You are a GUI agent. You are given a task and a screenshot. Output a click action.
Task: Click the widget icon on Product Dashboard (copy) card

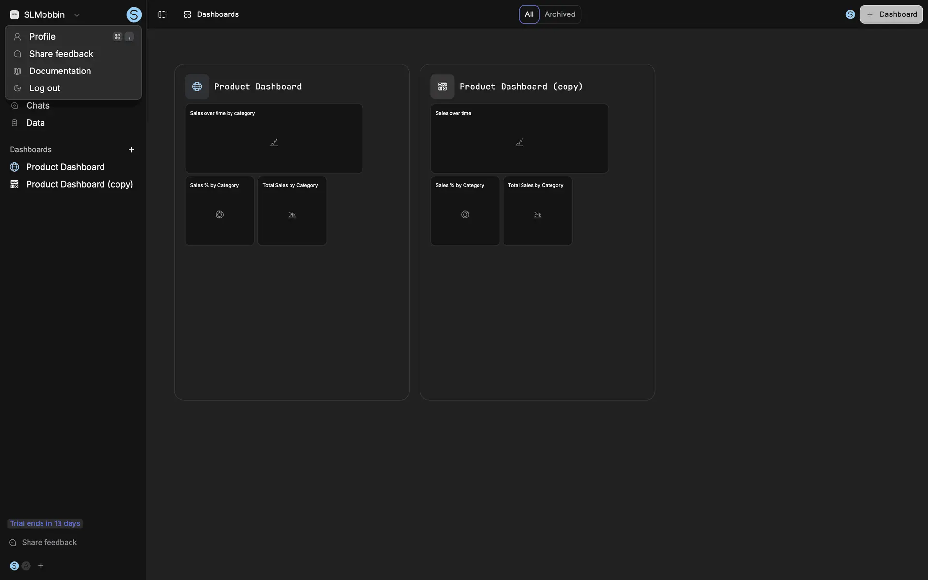click(x=442, y=87)
